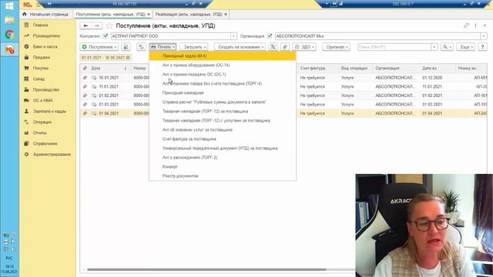Open the Производство section
The width and height of the screenshot is (493, 277).
(46, 89)
